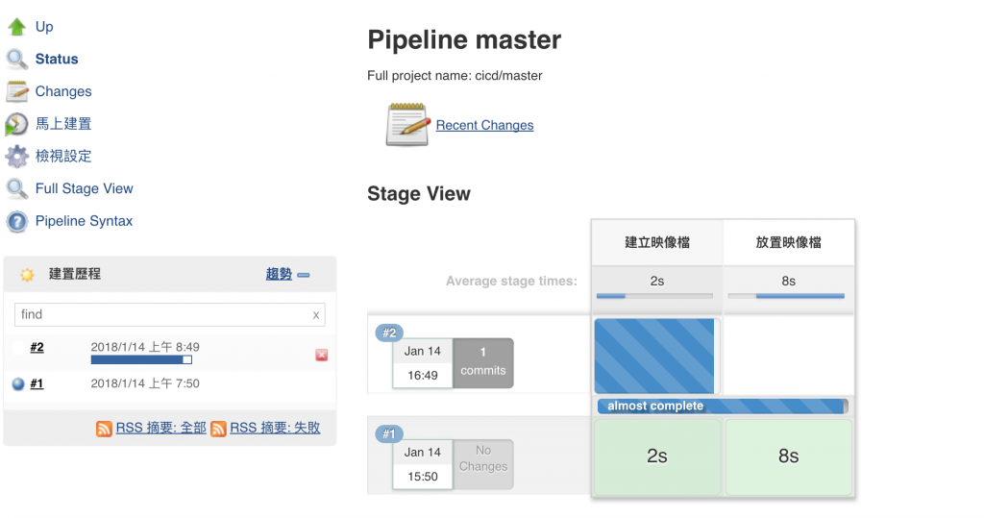Click the Status magnifier icon
This screenshot has width=984, height=518.
16,60
